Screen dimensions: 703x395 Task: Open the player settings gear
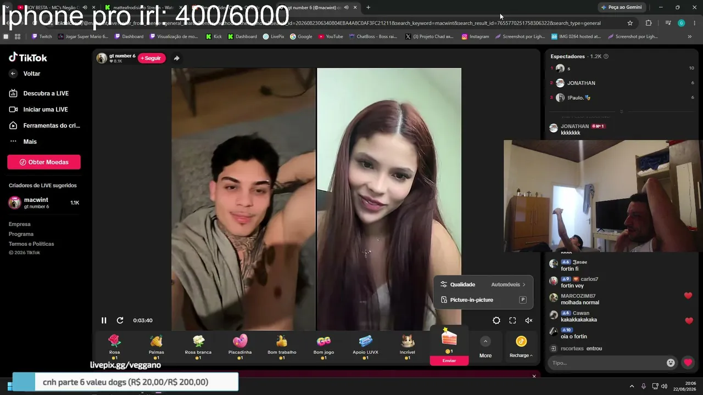(496, 320)
